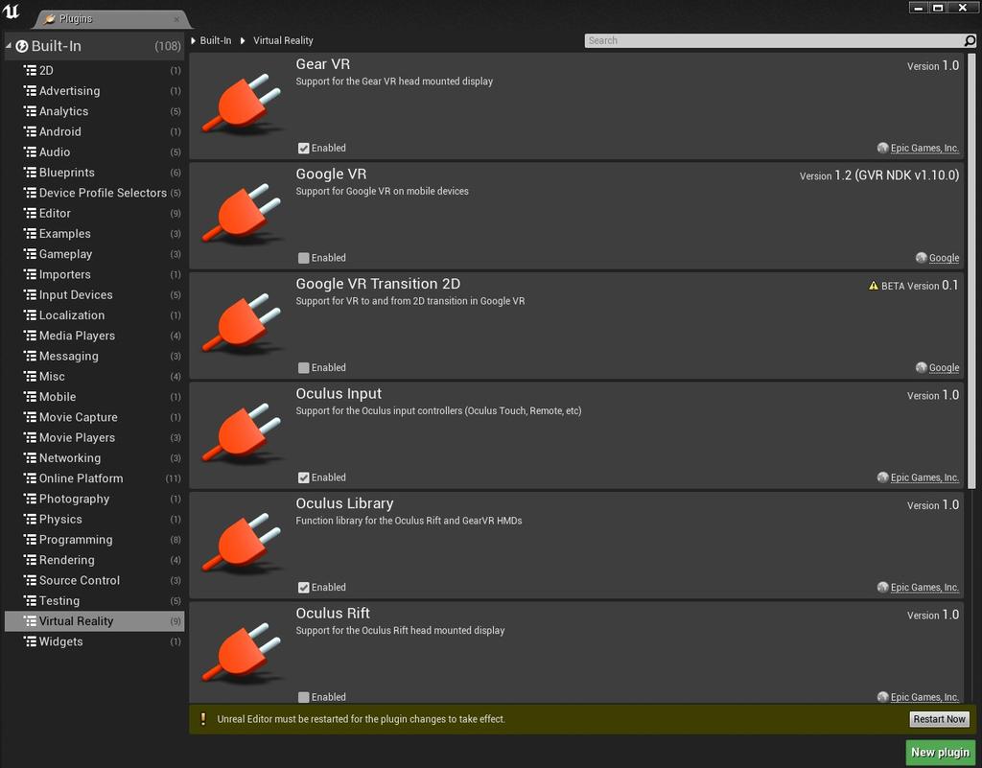Select the Input Devices category
The height and width of the screenshot is (768, 982).
(95, 294)
